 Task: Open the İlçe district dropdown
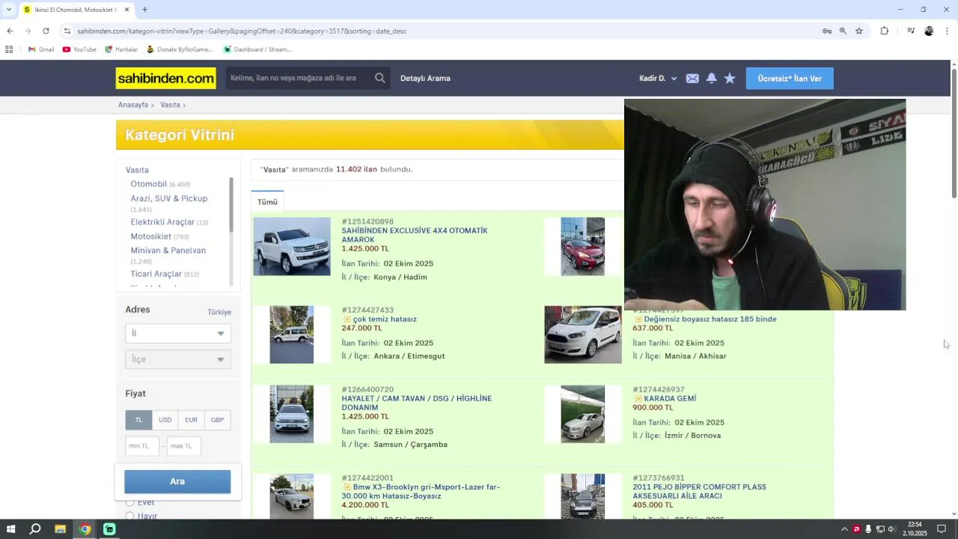coord(177,359)
